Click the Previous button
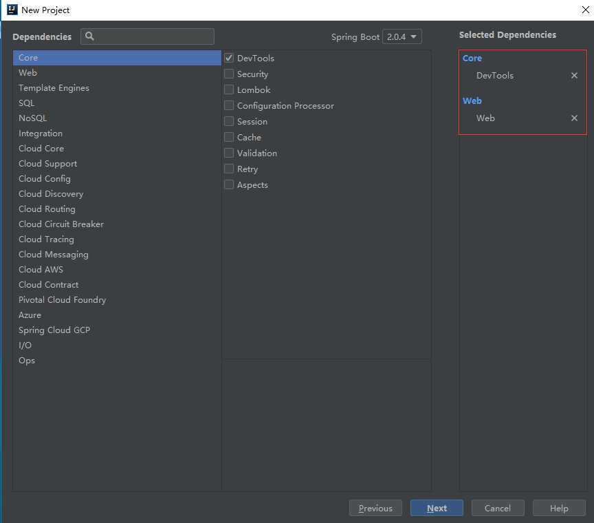The width and height of the screenshot is (594, 523). 375,508
